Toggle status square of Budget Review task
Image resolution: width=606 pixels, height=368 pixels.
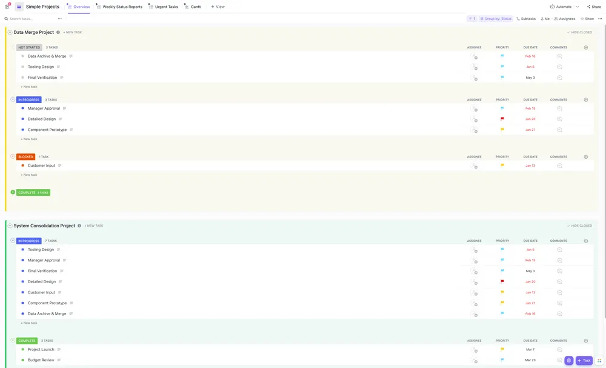[x=23, y=360]
